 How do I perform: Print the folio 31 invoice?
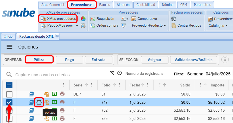62,94
